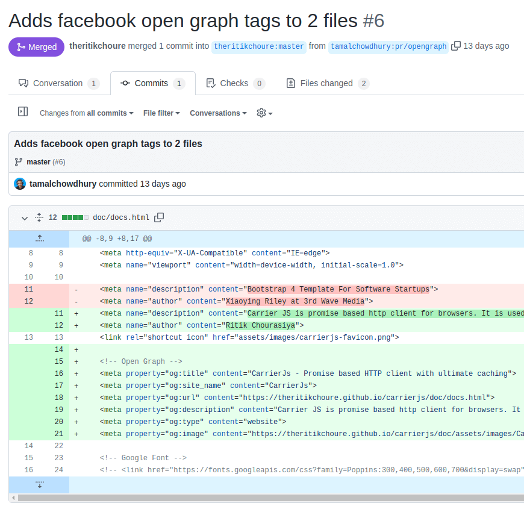524x509 pixels.
Task: Click removed line number 11
Action: coord(29,289)
